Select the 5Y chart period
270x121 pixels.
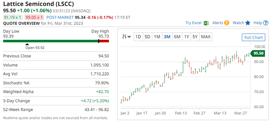point(195,37)
